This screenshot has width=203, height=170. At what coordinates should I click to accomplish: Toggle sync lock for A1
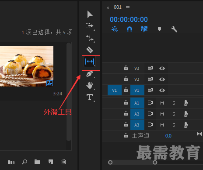click(x=150, y=103)
